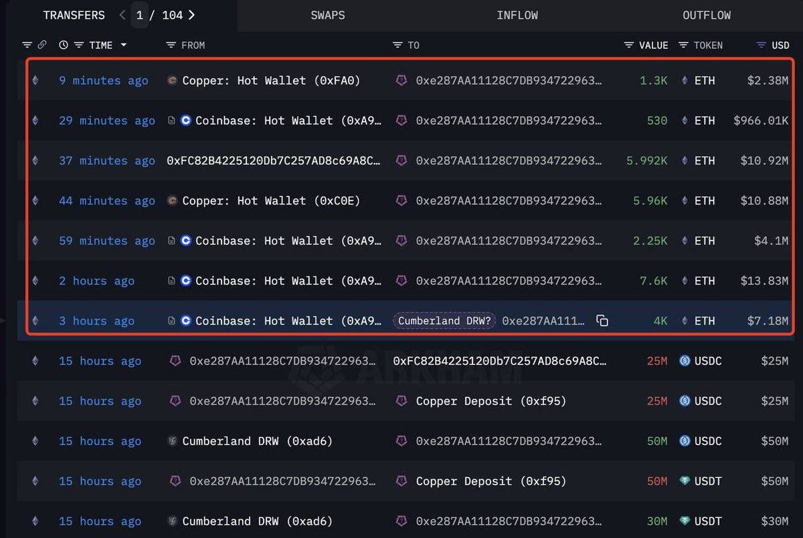The width and height of the screenshot is (803, 538).
Task: Go to the previous transfers page
Action: click(122, 15)
